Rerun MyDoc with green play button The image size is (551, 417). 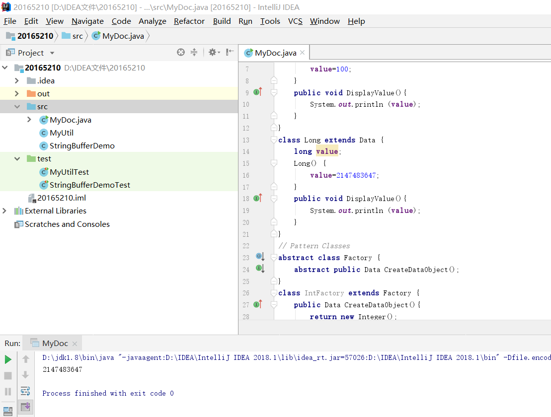click(x=8, y=359)
